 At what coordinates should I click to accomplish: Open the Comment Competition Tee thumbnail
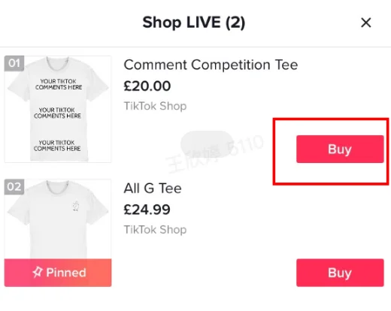[58, 109]
